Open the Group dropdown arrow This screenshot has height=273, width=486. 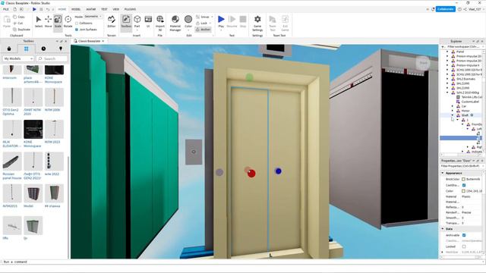click(212, 17)
